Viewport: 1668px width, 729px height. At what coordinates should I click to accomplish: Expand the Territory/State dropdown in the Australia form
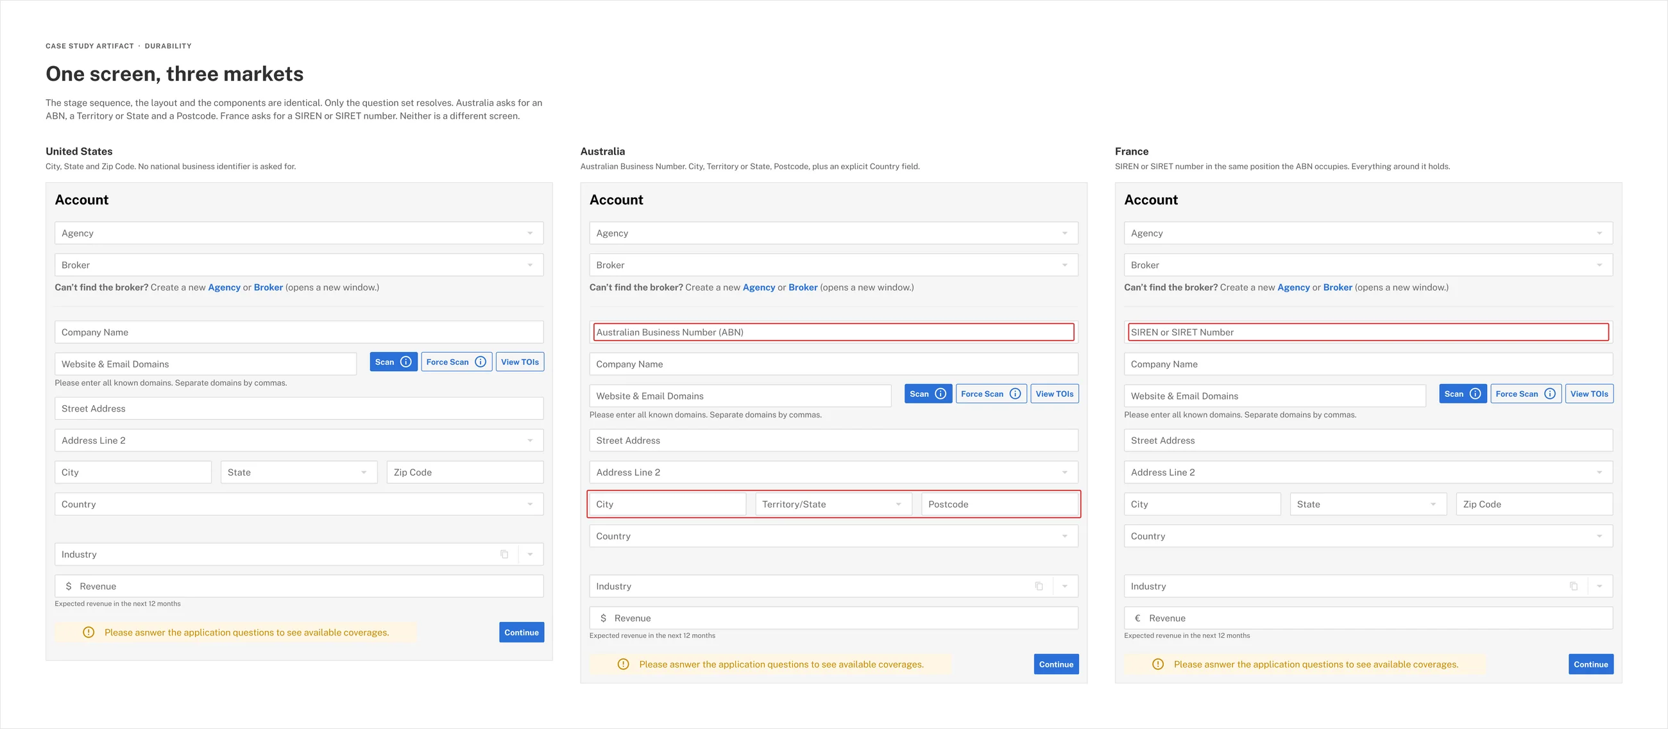click(834, 505)
